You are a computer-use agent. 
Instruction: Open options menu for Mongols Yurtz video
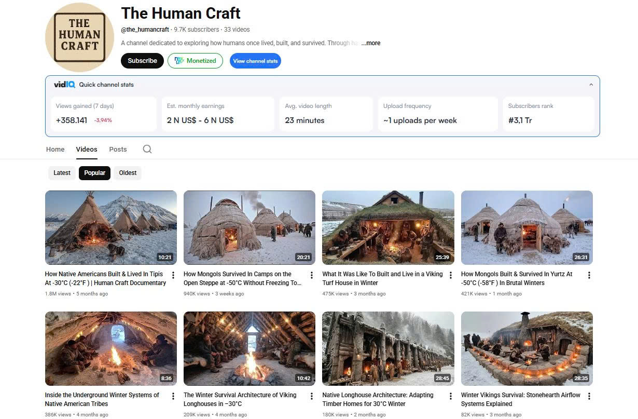[589, 275]
